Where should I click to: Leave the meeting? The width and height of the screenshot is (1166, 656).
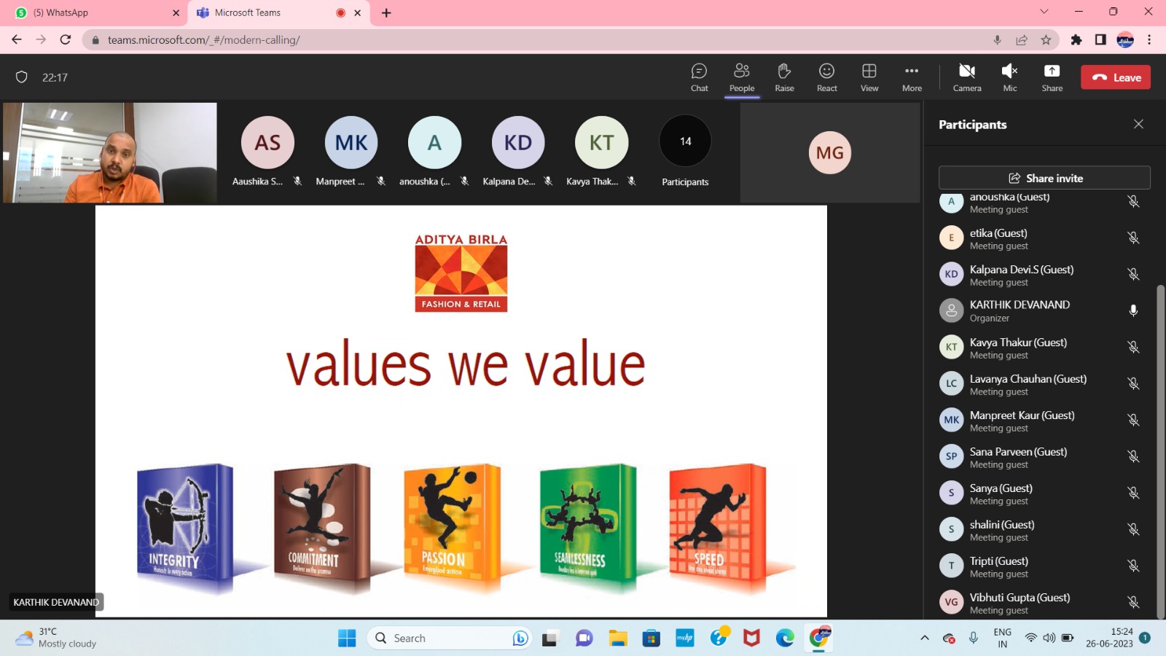(x=1115, y=77)
